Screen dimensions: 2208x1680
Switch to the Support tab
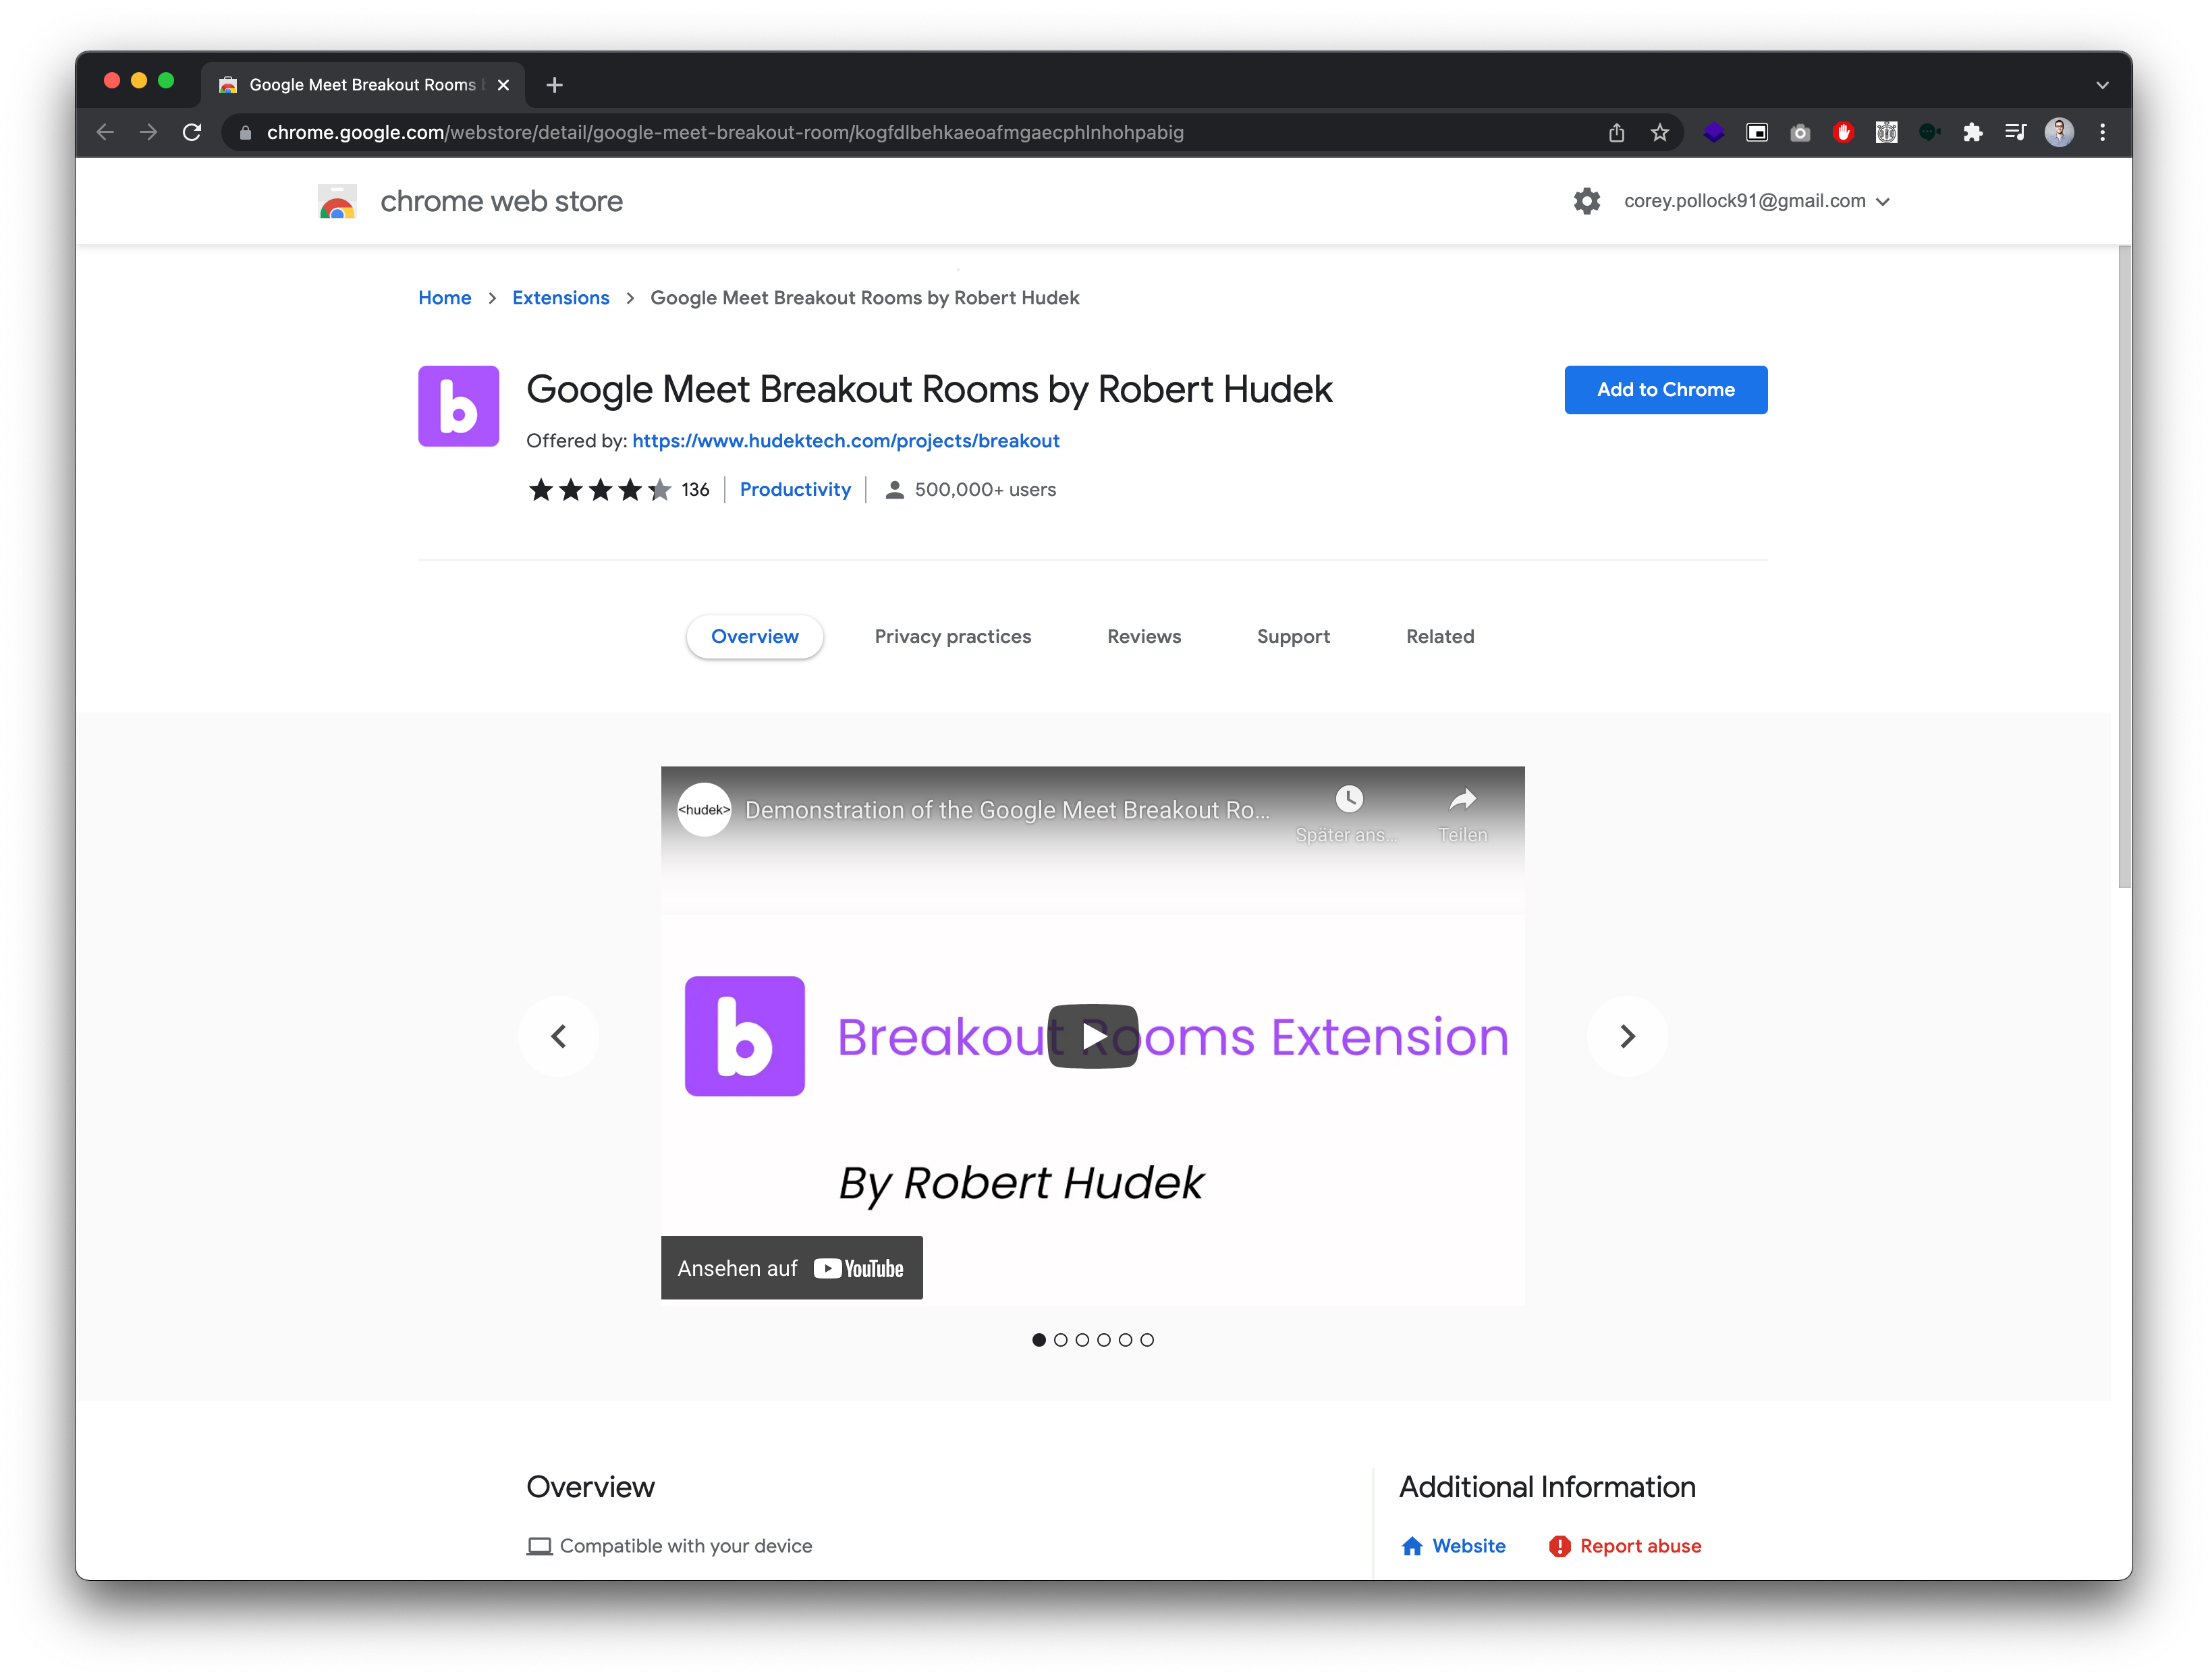point(1293,637)
